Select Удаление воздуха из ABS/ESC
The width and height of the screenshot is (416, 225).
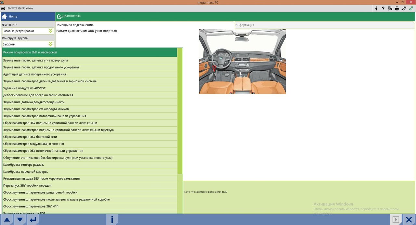pos(90,88)
